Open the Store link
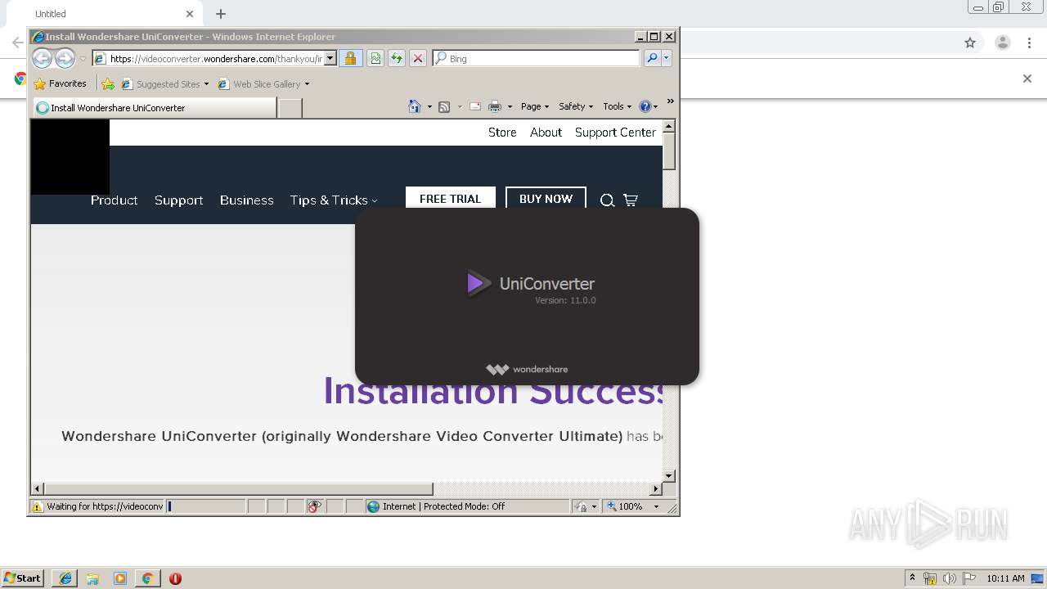Viewport: 1047px width, 589px height. tap(502, 133)
